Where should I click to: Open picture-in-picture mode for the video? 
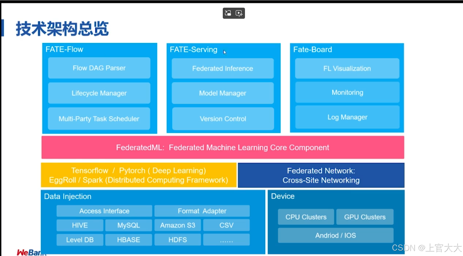(x=228, y=13)
